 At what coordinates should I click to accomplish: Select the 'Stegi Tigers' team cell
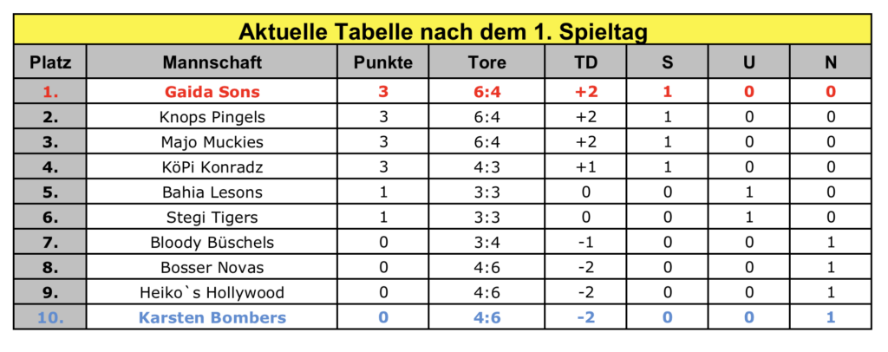pyautogui.click(x=212, y=217)
